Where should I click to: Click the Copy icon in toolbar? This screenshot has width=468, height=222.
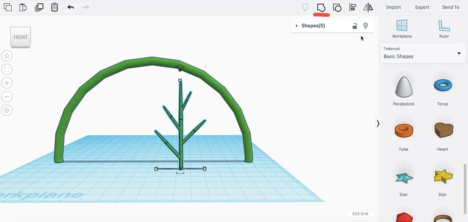pyautogui.click(x=8, y=7)
